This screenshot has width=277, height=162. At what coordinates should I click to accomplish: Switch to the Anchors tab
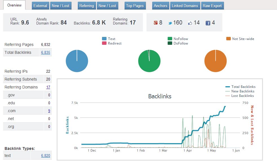click(x=160, y=6)
